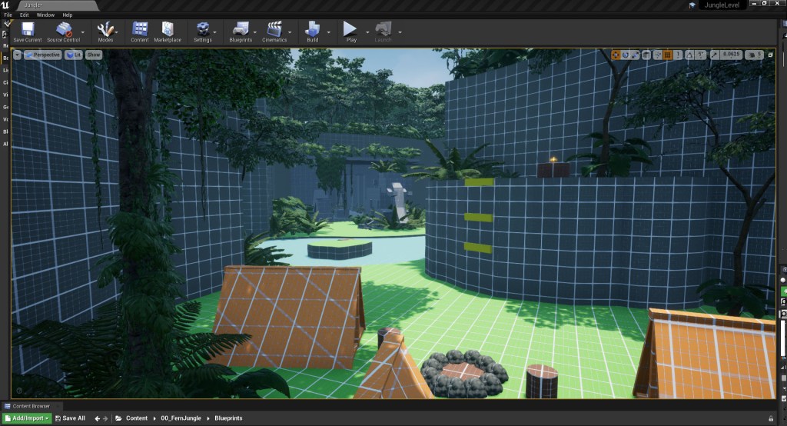Click the Build lighting icon
This screenshot has width=787, height=426.
tap(312, 30)
